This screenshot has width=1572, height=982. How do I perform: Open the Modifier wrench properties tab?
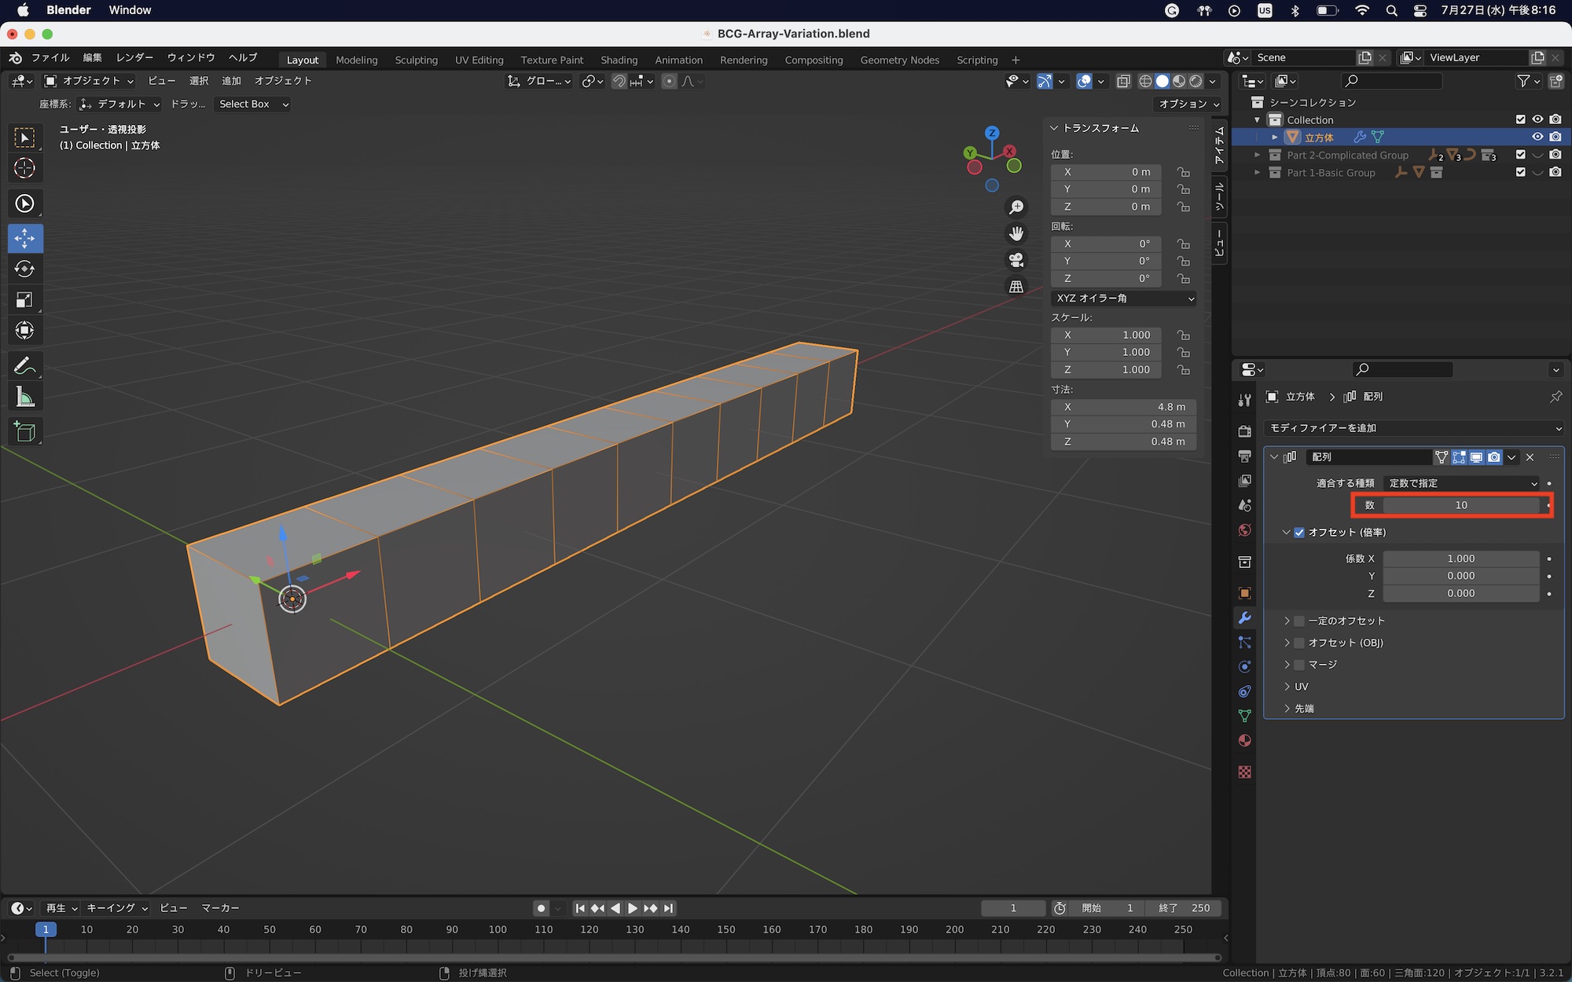click(1244, 617)
